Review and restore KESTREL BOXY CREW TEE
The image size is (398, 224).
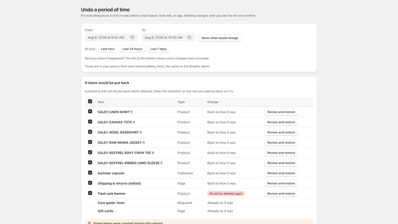[x=281, y=153]
